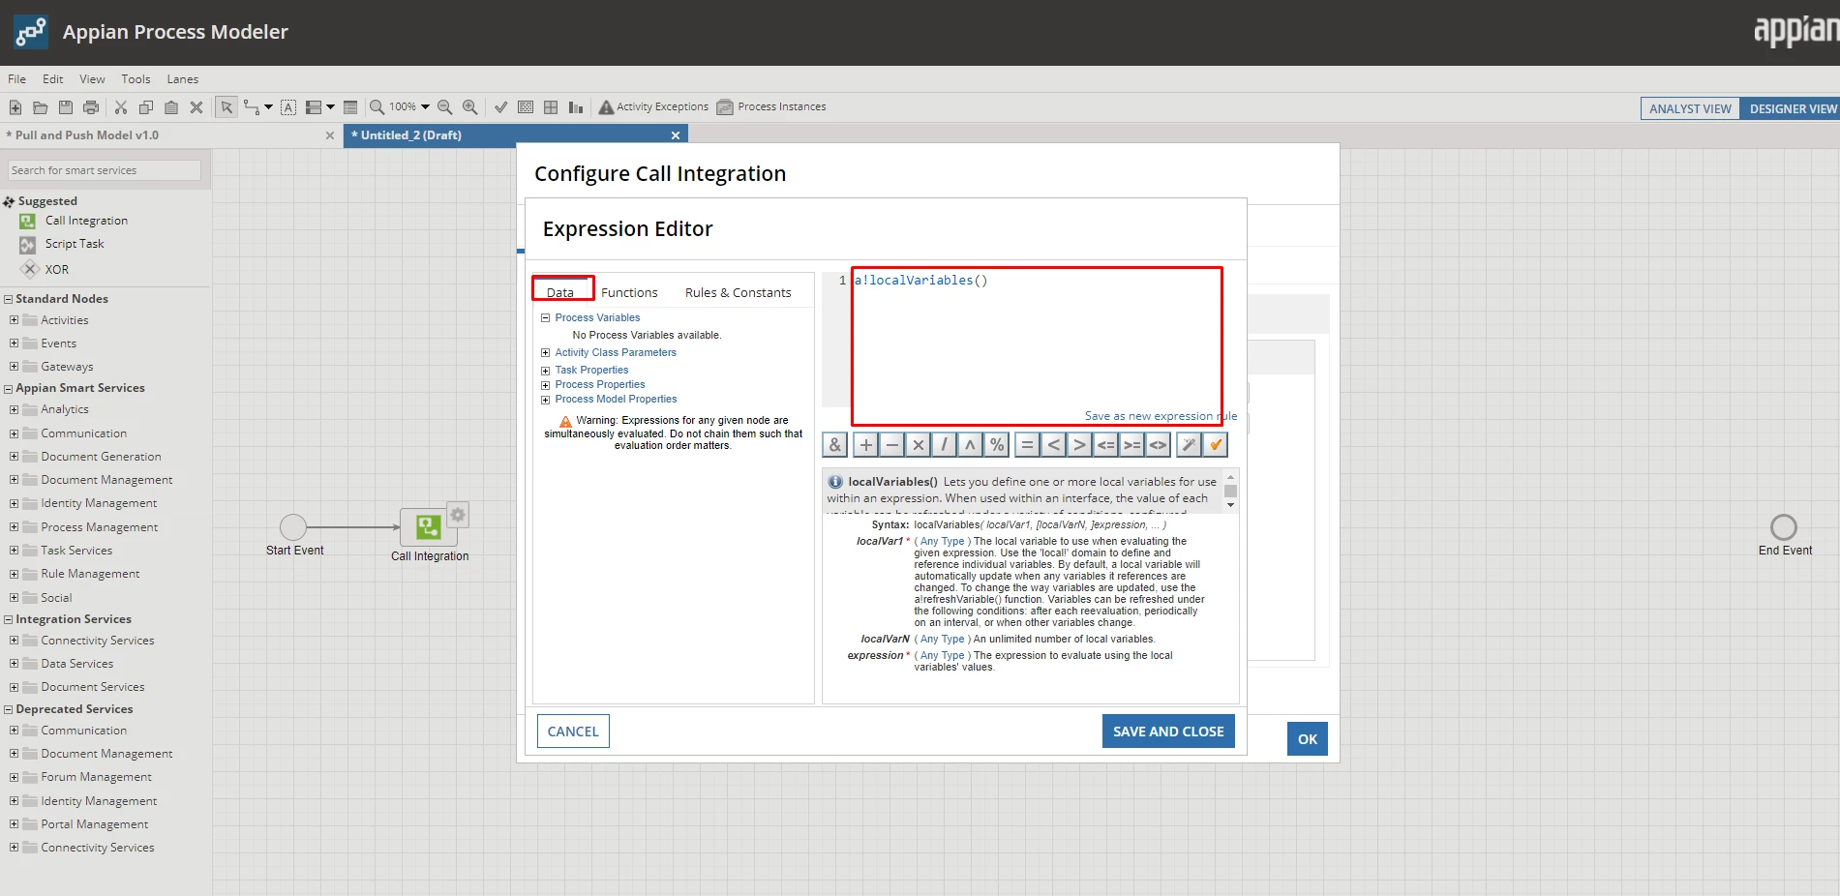
Task: Click the zoom in magnifier icon
Action: [470, 107]
